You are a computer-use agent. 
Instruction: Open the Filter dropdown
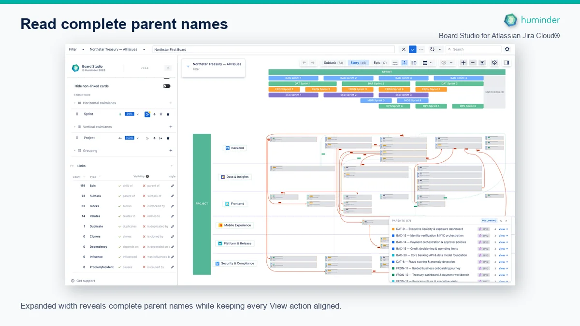click(76, 49)
